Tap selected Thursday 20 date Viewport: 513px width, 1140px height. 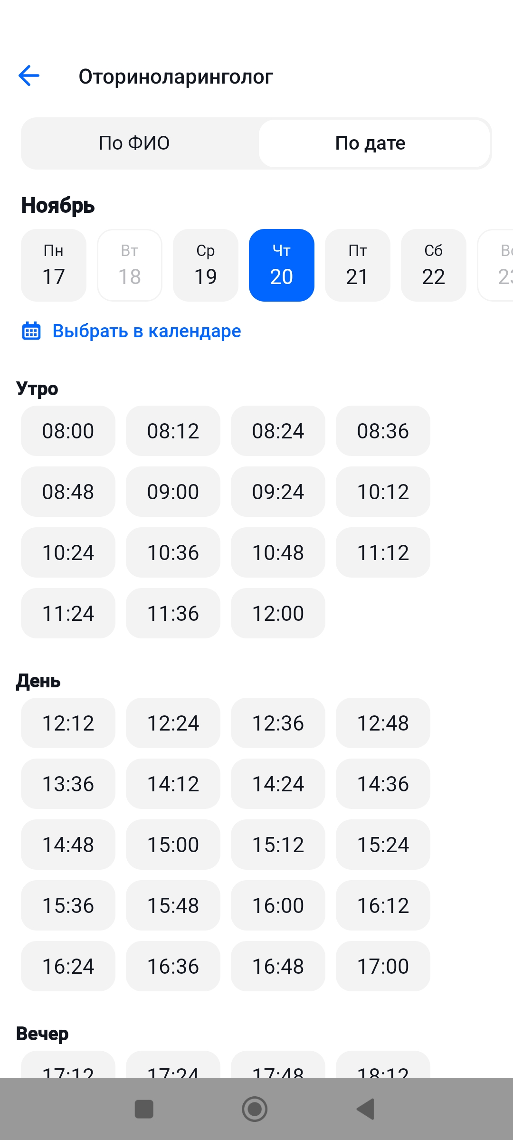[x=282, y=265]
